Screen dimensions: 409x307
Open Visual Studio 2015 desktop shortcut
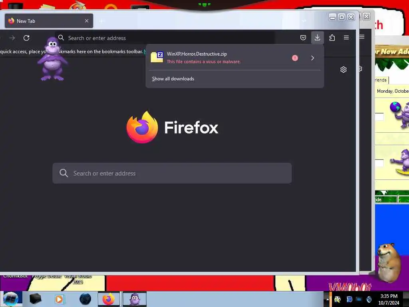click(x=78, y=279)
